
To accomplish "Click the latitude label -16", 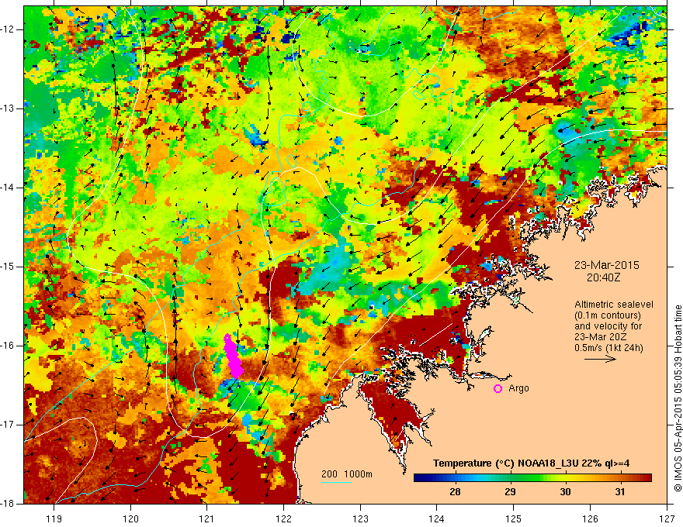I will (9, 346).
